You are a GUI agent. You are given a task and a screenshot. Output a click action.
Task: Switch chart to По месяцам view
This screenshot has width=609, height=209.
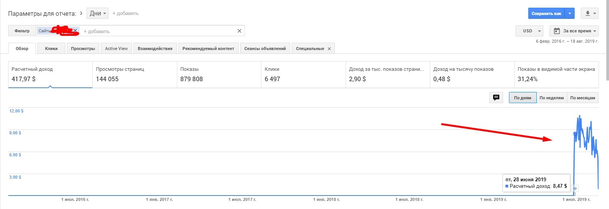pyautogui.click(x=582, y=98)
